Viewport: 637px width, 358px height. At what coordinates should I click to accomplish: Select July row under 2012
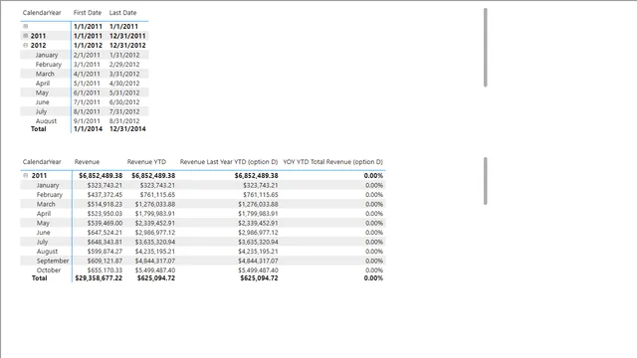pyautogui.click(x=85, y=111)
